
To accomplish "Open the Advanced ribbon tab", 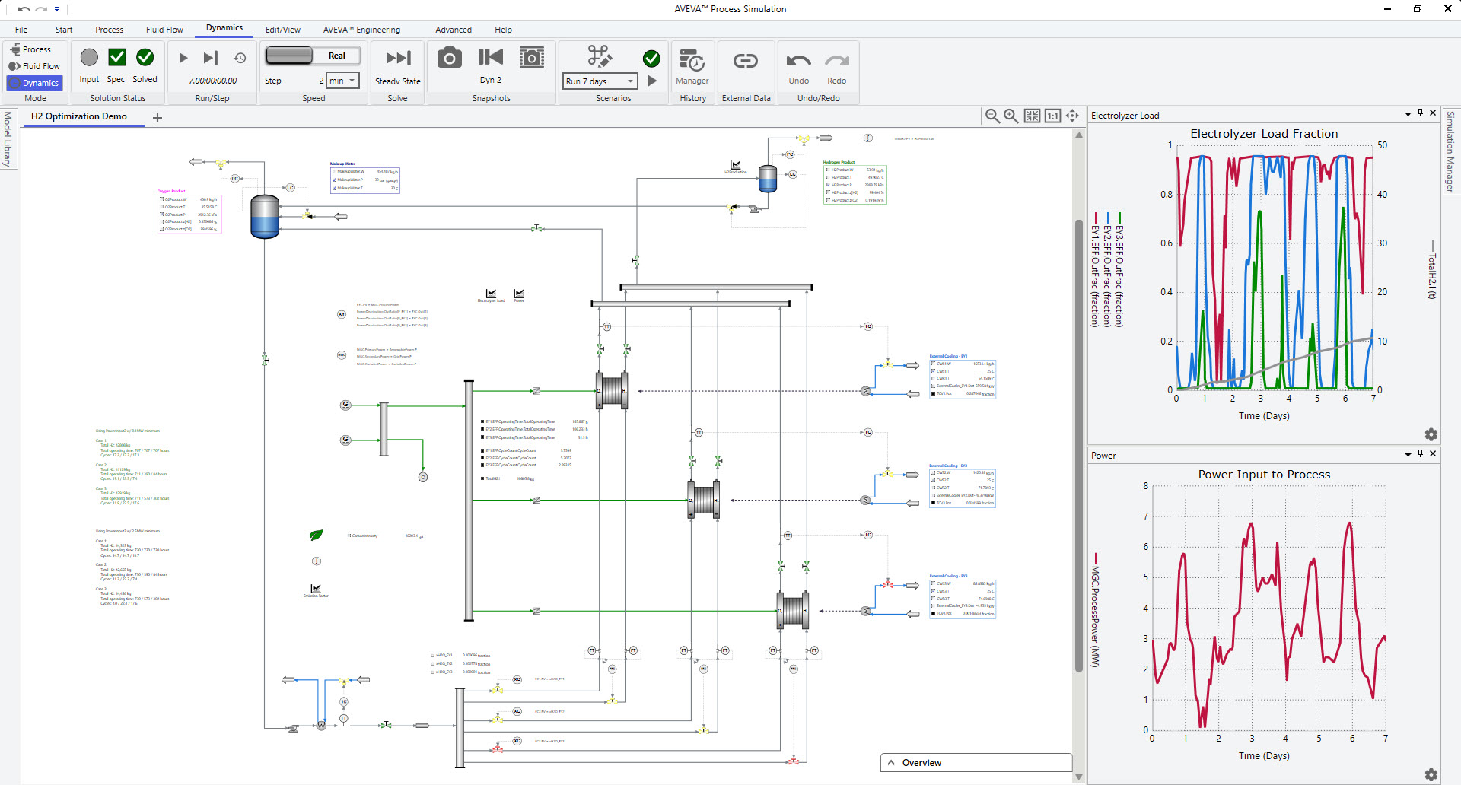I will pyautogui.click(x=453, y=30).
